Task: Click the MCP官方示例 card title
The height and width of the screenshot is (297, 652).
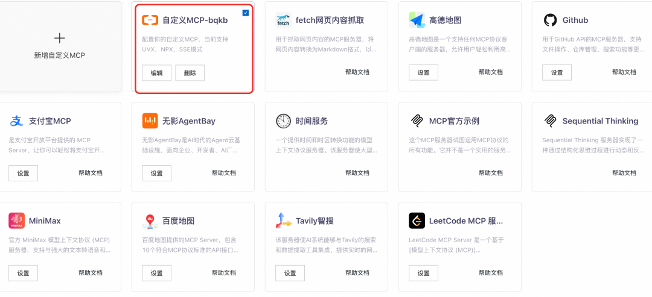Action: pyautogui.click(x=454, y=121)
